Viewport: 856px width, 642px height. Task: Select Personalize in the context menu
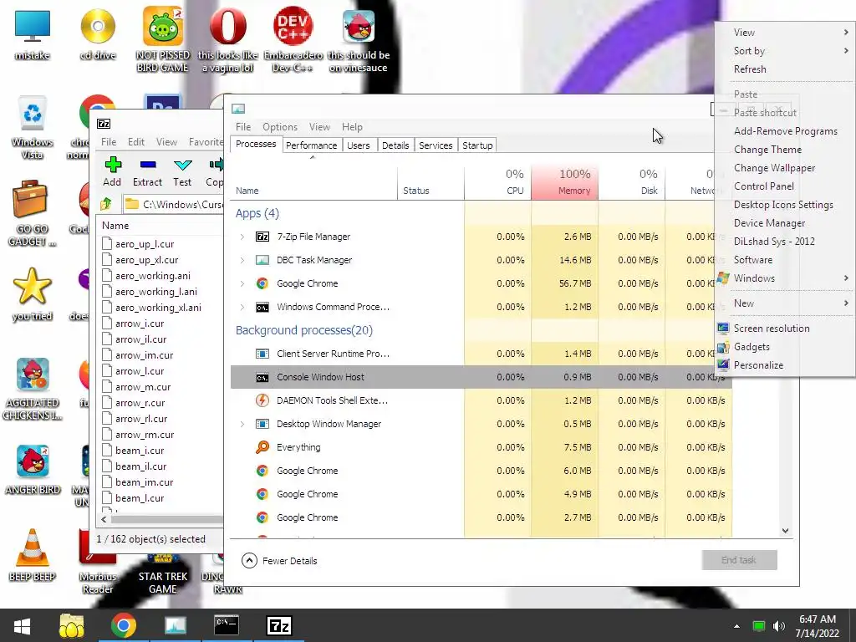tap(785, 365)
